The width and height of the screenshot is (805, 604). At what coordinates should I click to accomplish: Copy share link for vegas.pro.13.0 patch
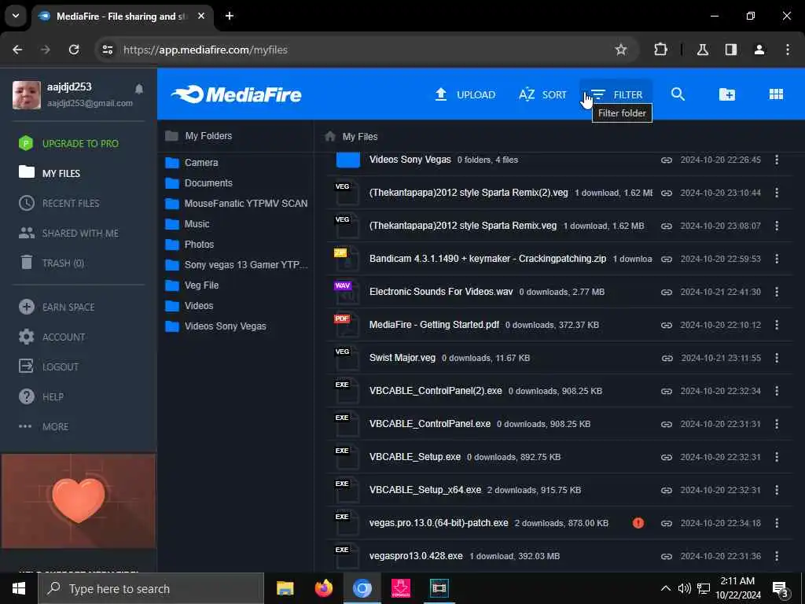tap(667, 523)
